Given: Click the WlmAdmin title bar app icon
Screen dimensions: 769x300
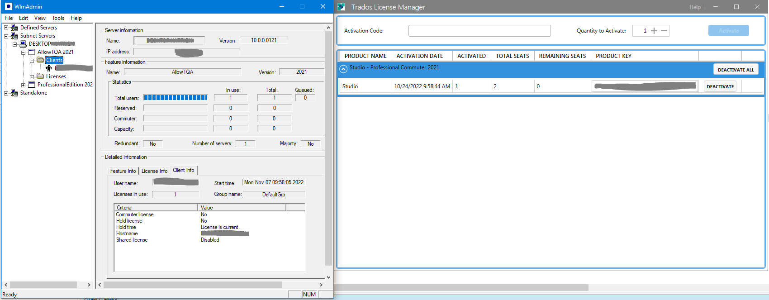Looking at the screenshot, I should [9, 6].
